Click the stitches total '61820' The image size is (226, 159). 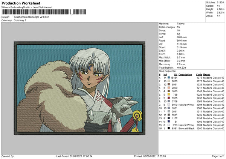point(220,3)
